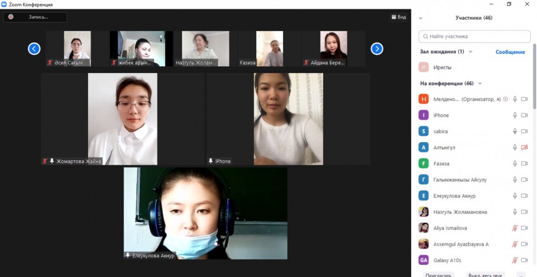
Task: Collapse the Зал ожидания section
Action: tap(470, 52)
